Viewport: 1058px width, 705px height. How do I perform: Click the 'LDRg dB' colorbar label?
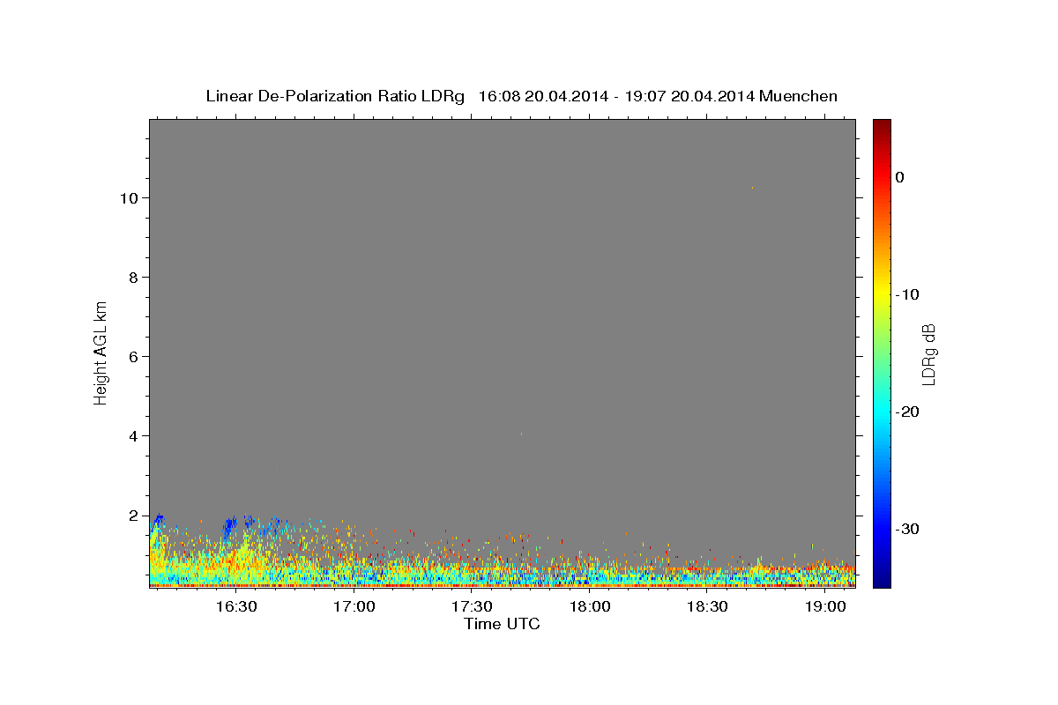pos(928,354)
